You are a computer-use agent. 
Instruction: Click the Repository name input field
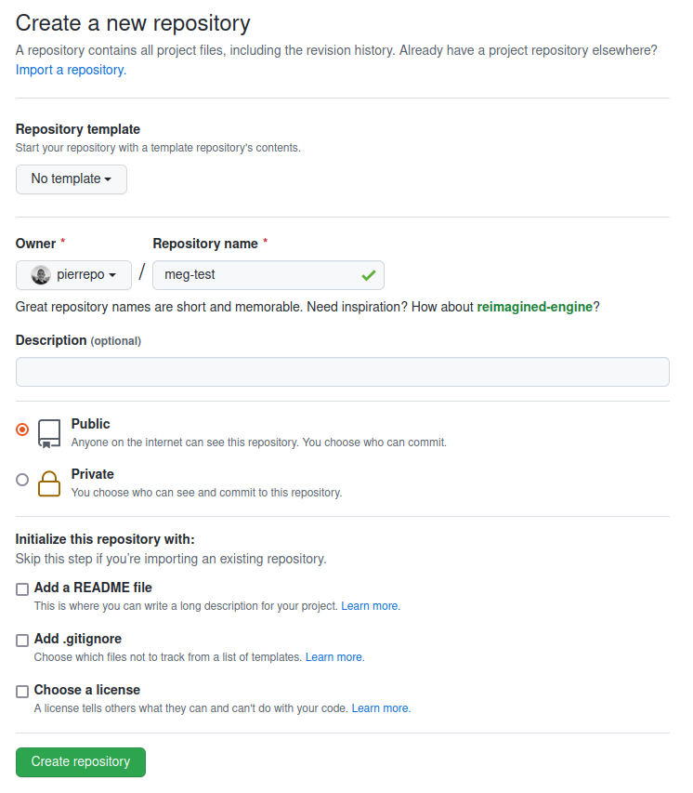(x=255, y=275)
